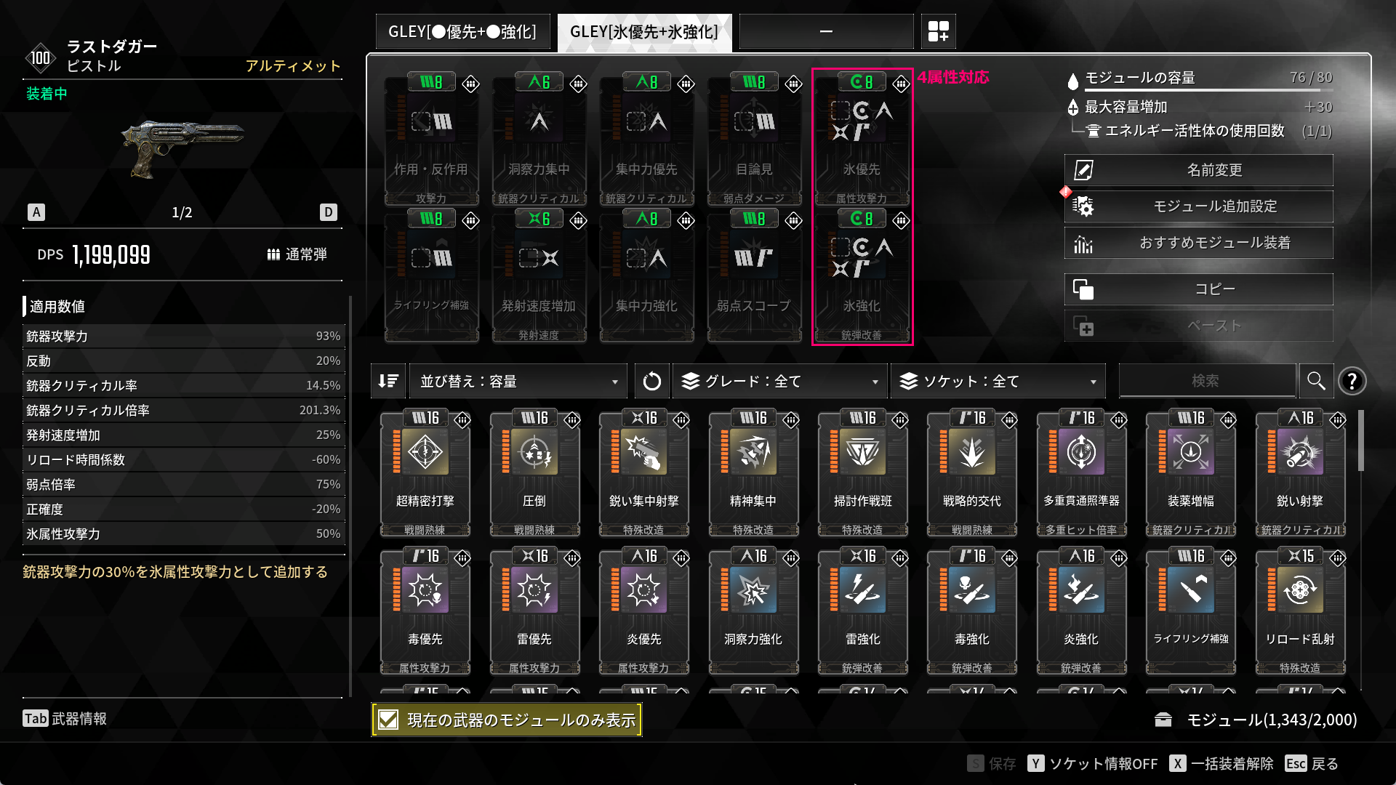Open the 並び替え：容量 sort dropdown
Screen dimensions: 1396x785
point(518,381)
